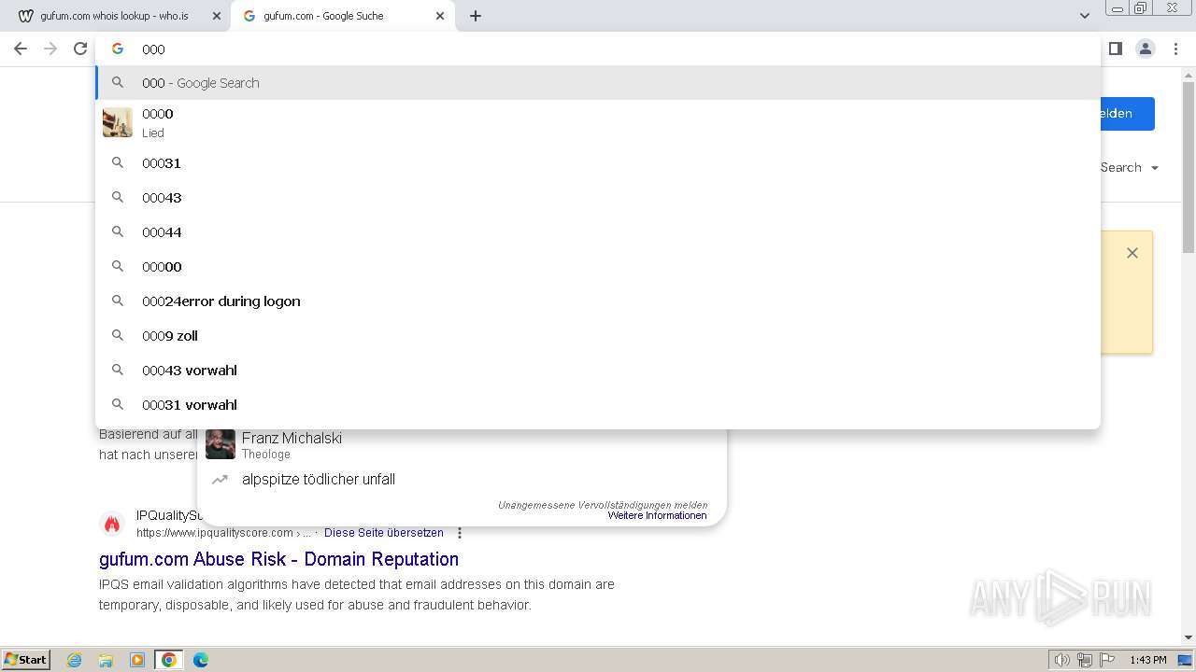Click the Action Center flag icon
This screenshot has width=1196, height=672.
coord(1107,660)
